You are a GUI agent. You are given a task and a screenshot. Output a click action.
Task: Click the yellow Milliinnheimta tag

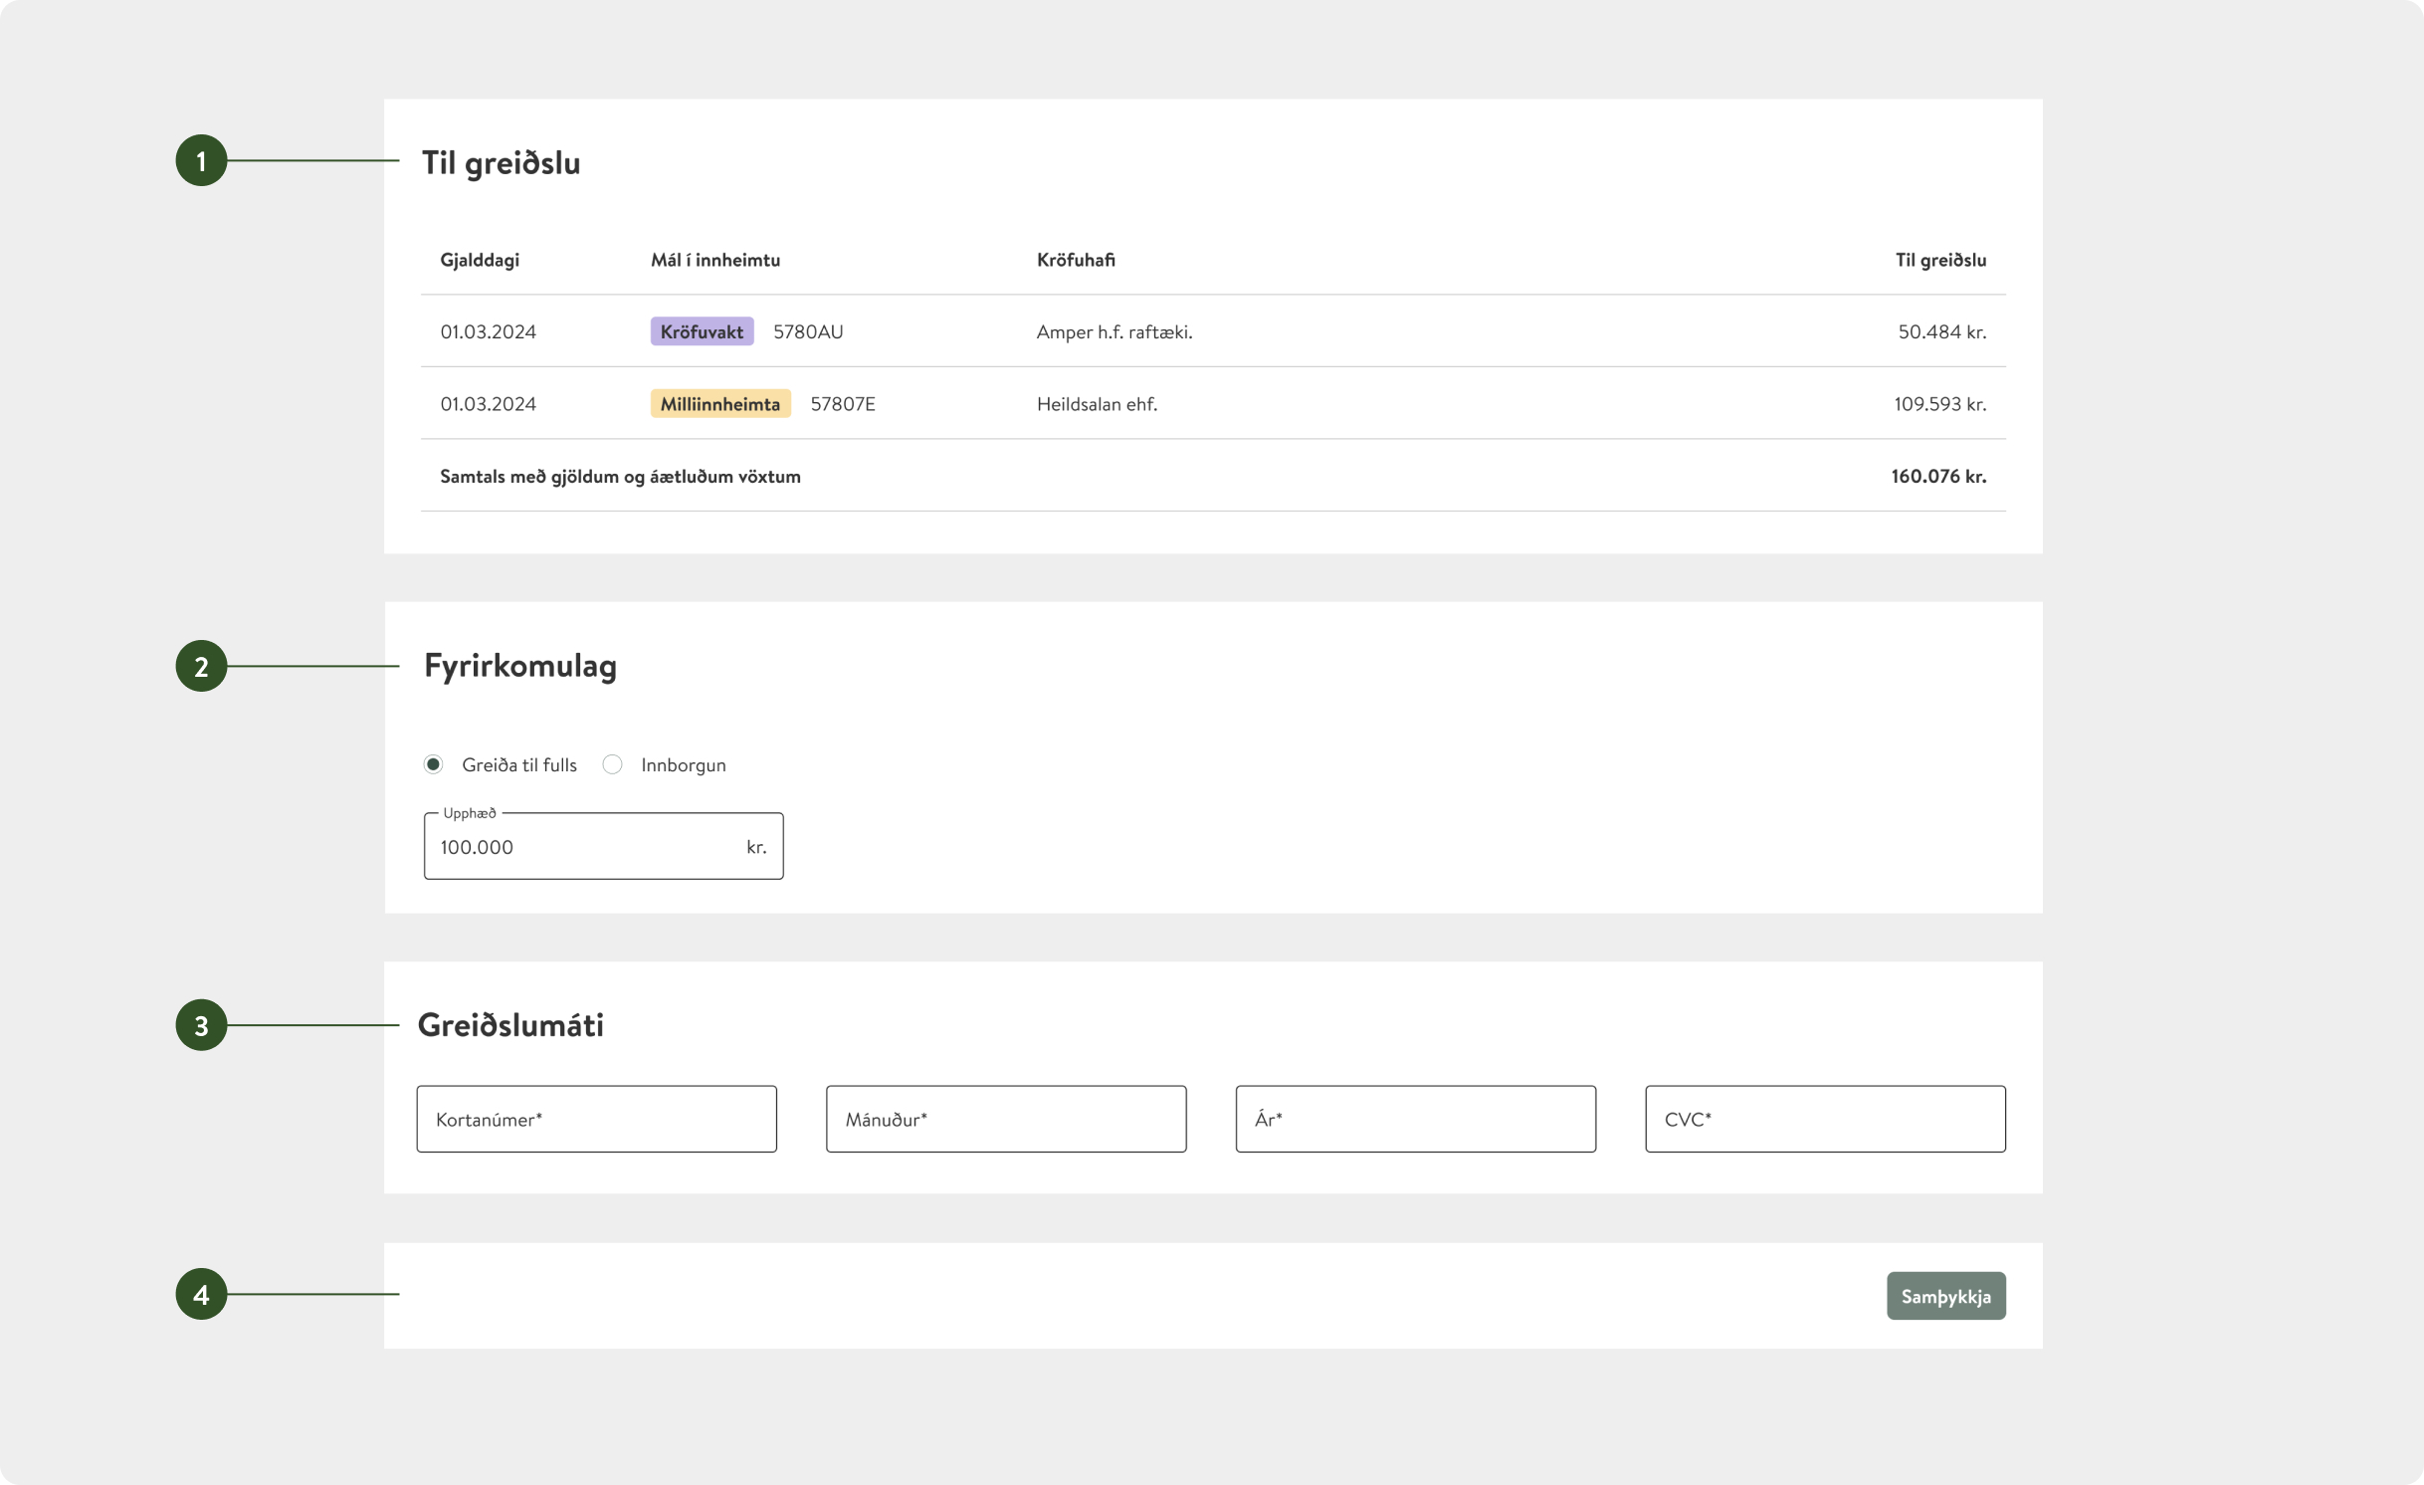pyautogui.click(x=719, y=404)
